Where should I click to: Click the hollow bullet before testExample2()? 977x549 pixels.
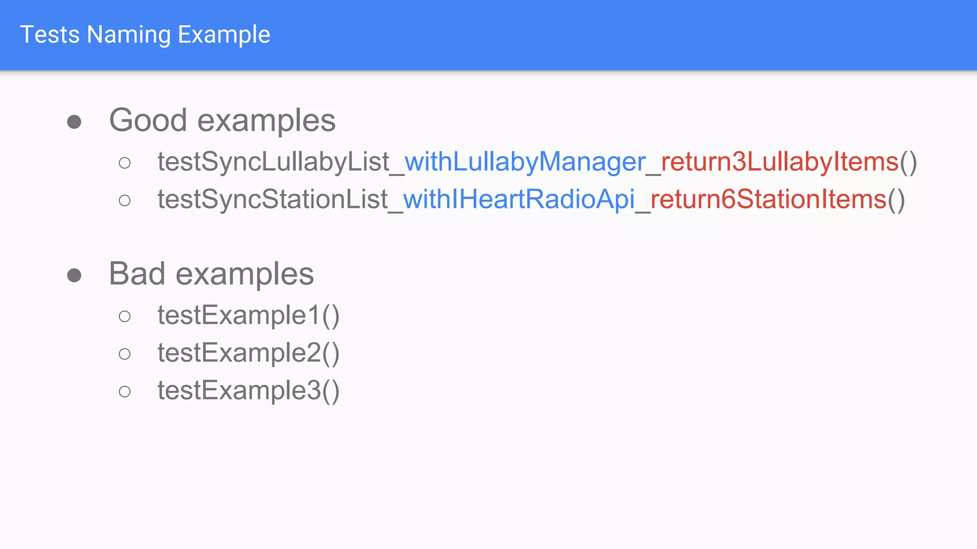point(125,354)
